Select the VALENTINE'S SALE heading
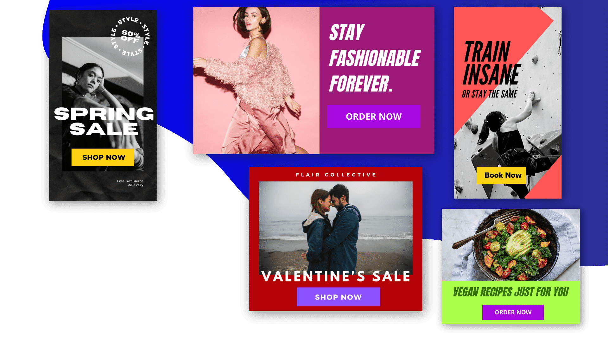 tap(336, 276)
